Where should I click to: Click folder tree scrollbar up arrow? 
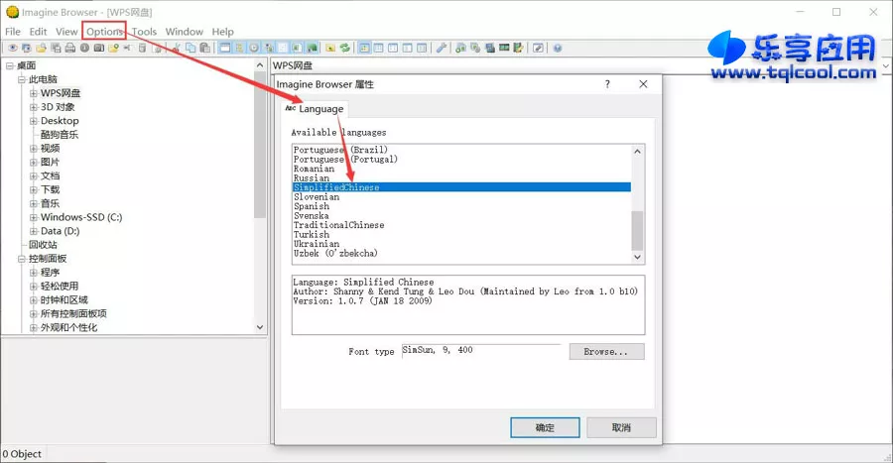tap(260, 65)
